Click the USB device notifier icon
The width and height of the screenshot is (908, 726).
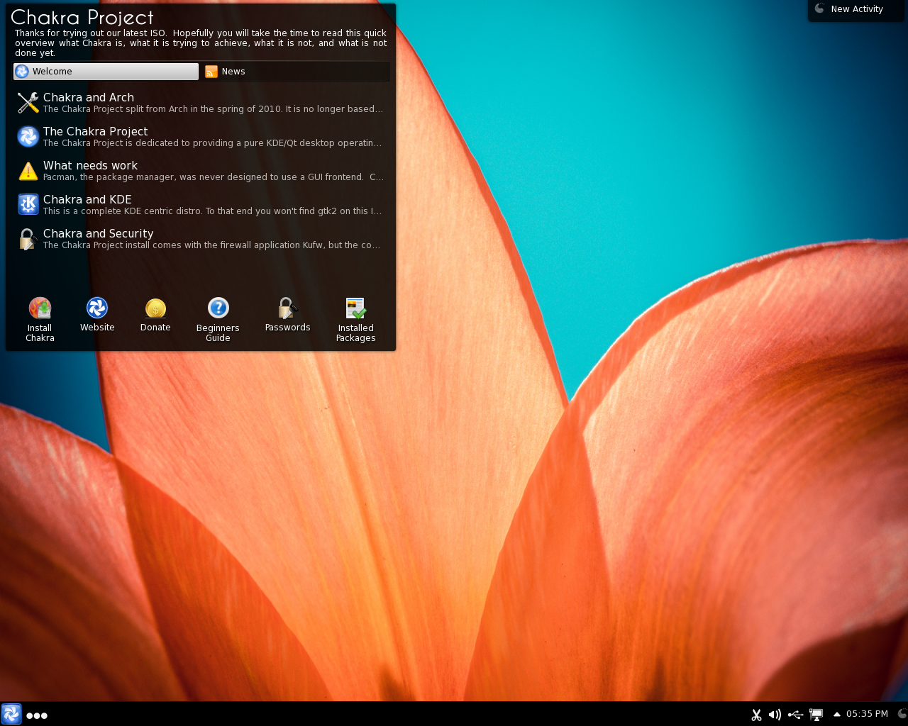[x=795, y=715]
